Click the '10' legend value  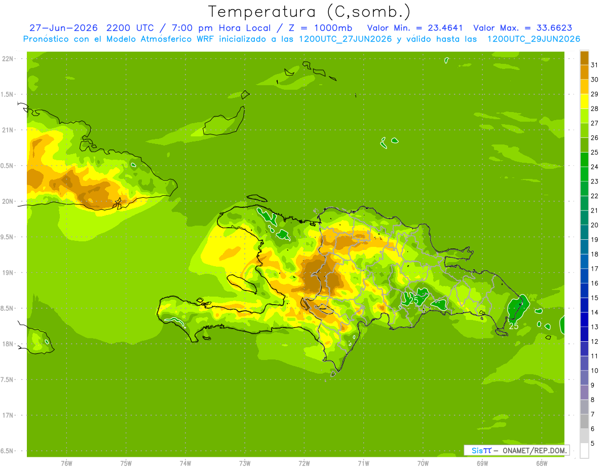pyautogui.click(x=594, y=371)
